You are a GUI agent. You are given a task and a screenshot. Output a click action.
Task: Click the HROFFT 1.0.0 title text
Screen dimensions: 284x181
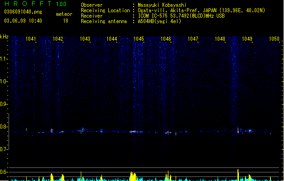pos(35,4)
